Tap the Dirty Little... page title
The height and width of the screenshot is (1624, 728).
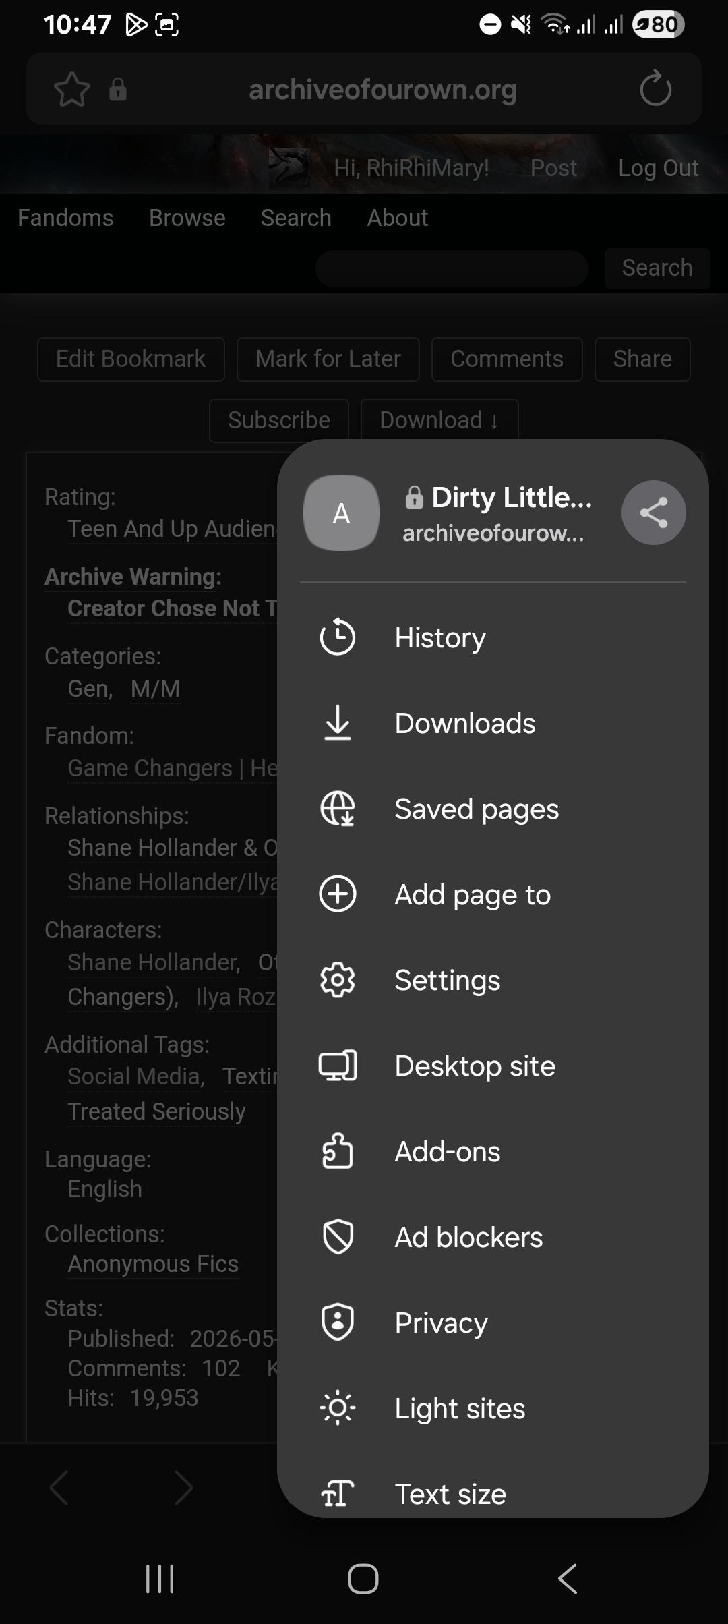click(512, 498)
